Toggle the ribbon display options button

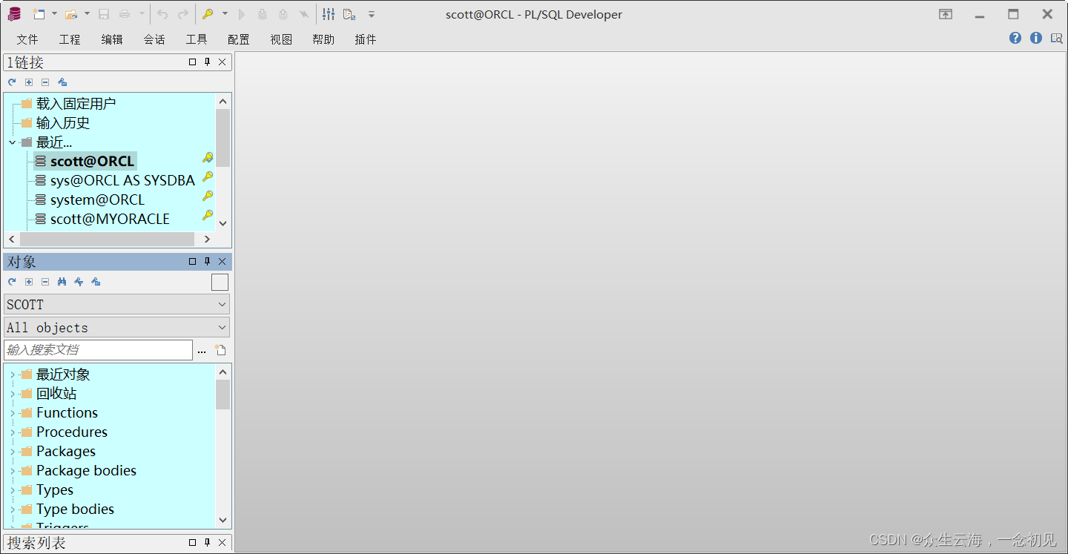click(x=946, y=14)
